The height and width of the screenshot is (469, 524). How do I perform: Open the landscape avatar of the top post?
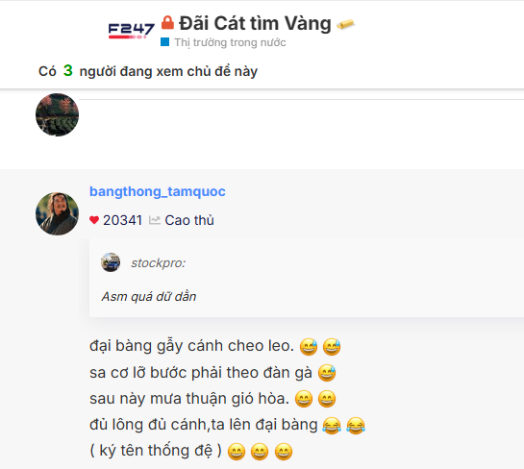pos(57,114)
